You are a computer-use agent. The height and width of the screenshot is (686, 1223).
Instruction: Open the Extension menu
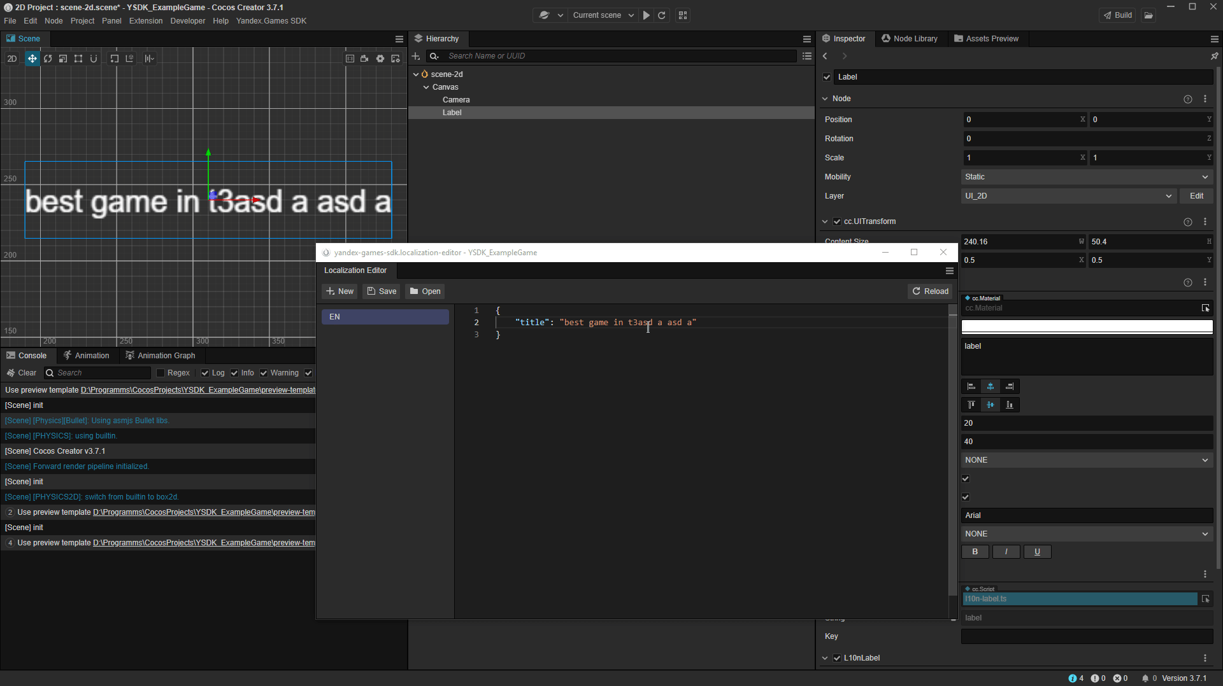145,21
